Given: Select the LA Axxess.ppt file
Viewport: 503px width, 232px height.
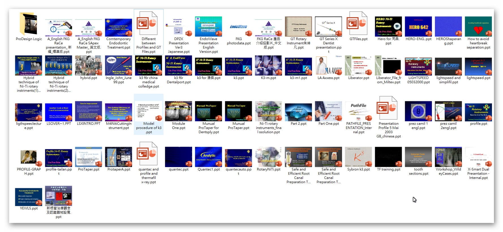Looking at the screenshot, I should [328, 65].
